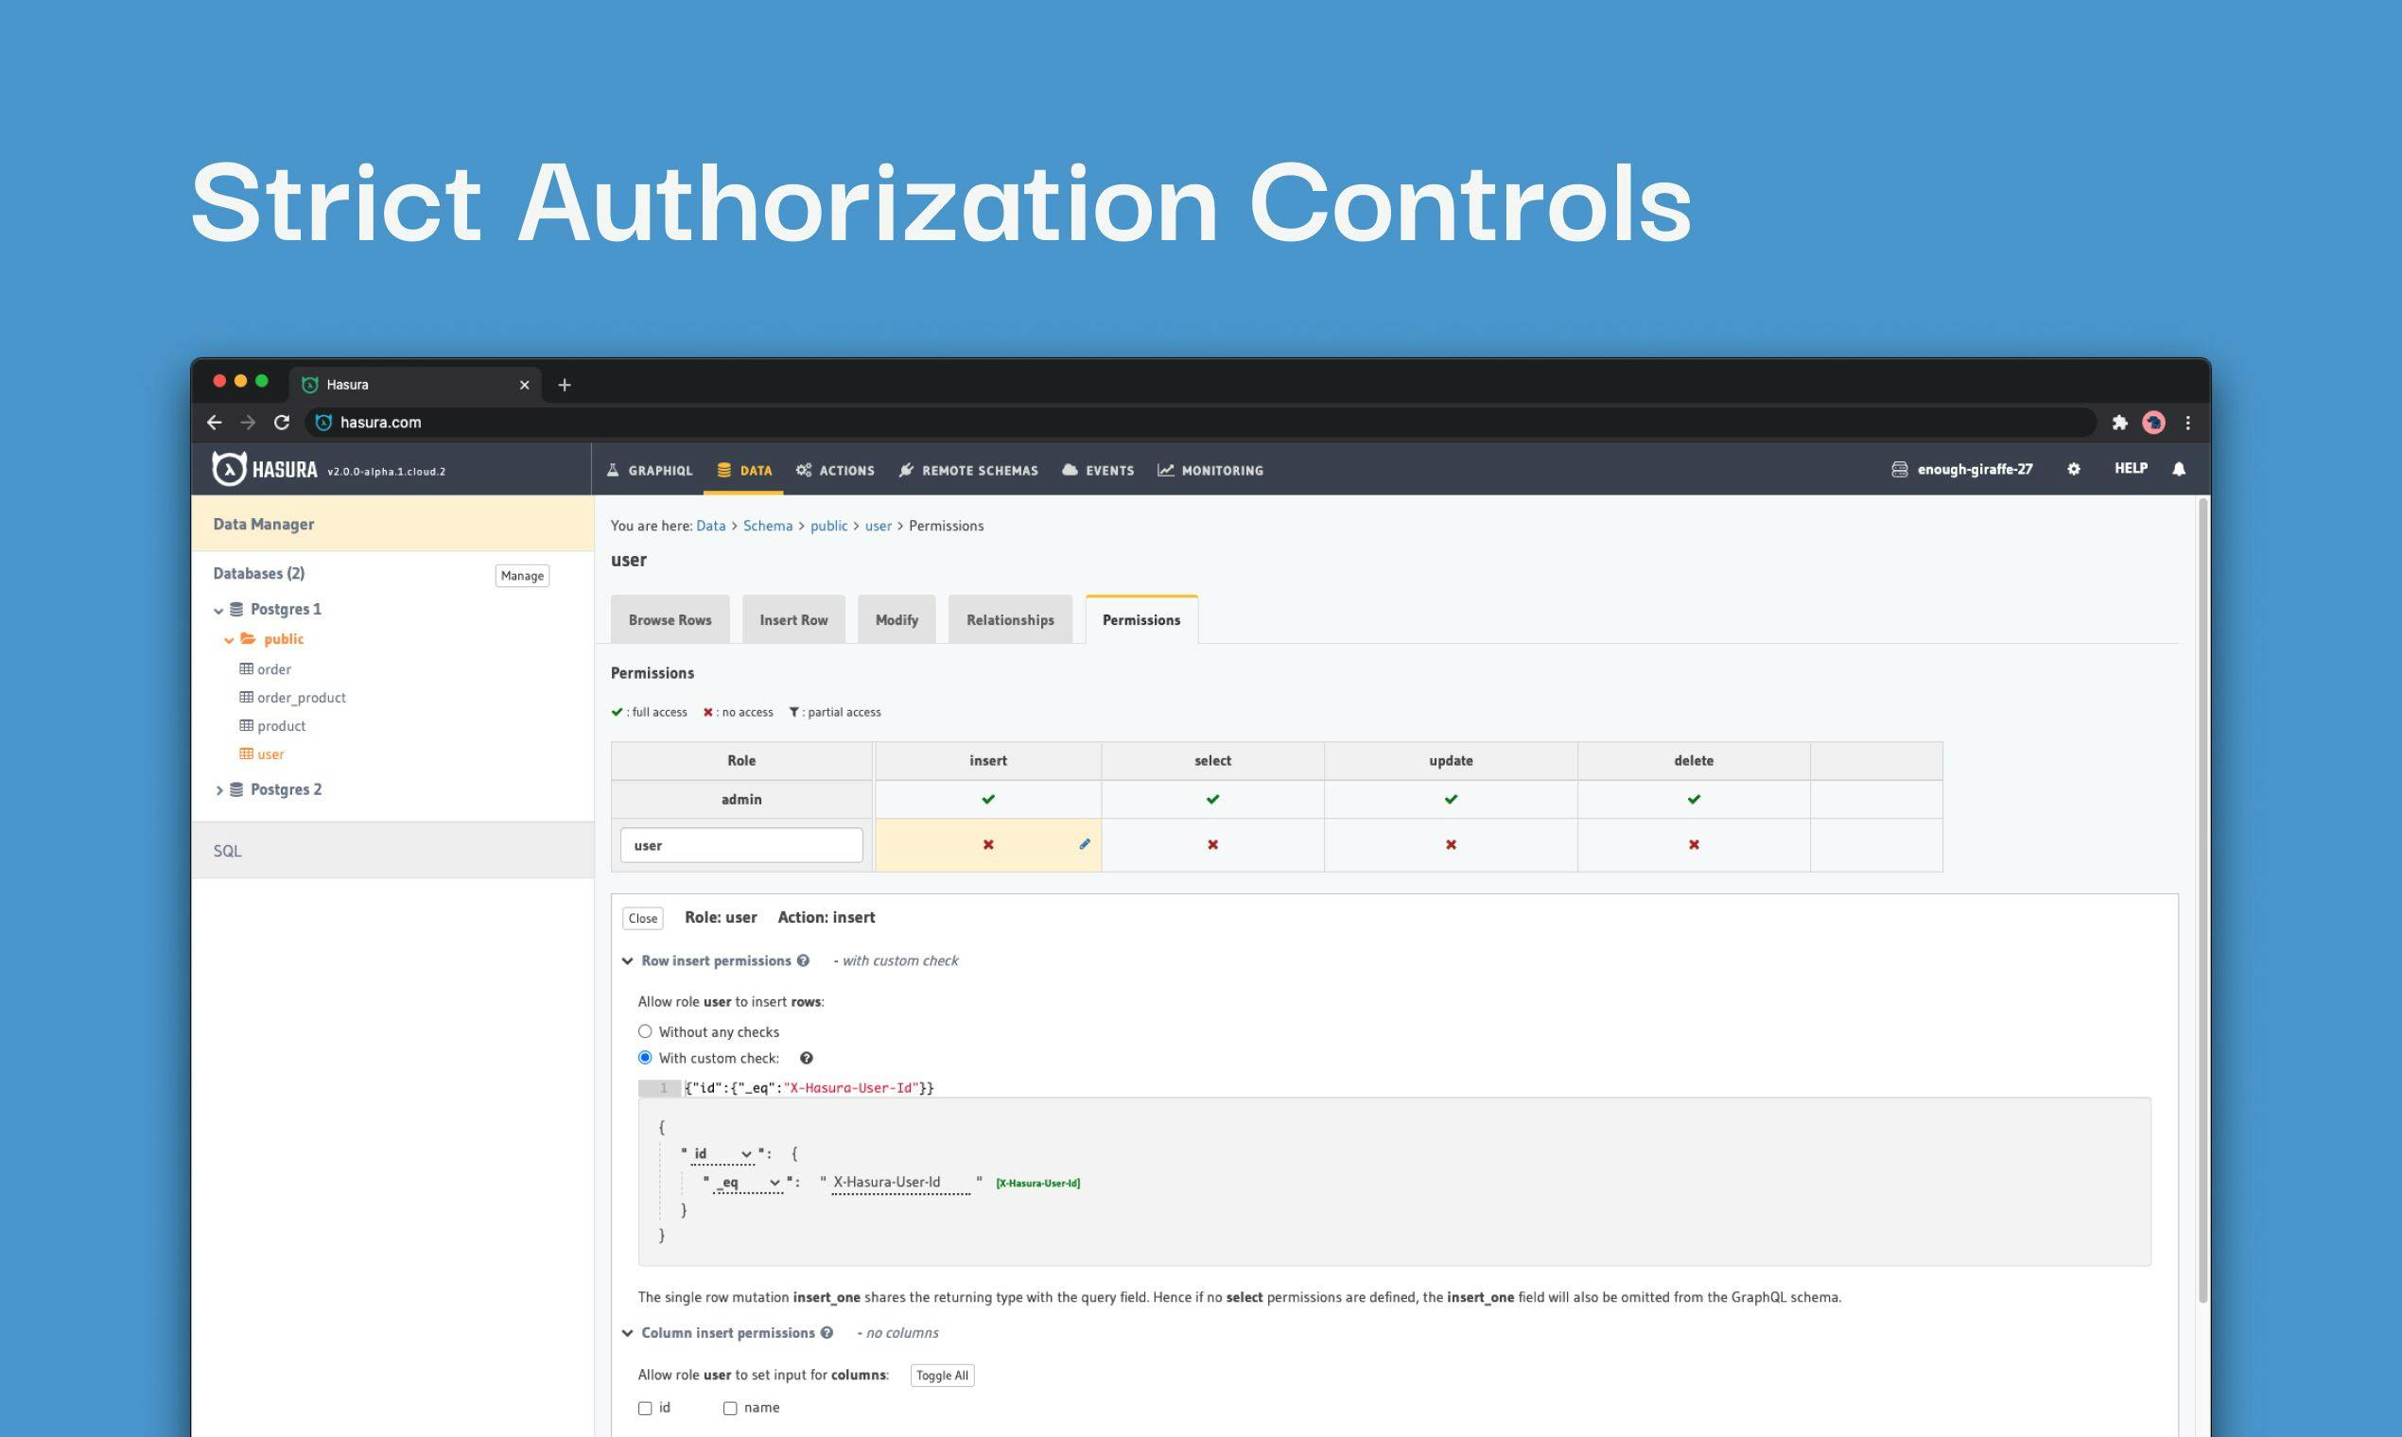Expand the Postgres 2 database tree
Viewport: 2402px width, 1437px height.
point(218,790)
